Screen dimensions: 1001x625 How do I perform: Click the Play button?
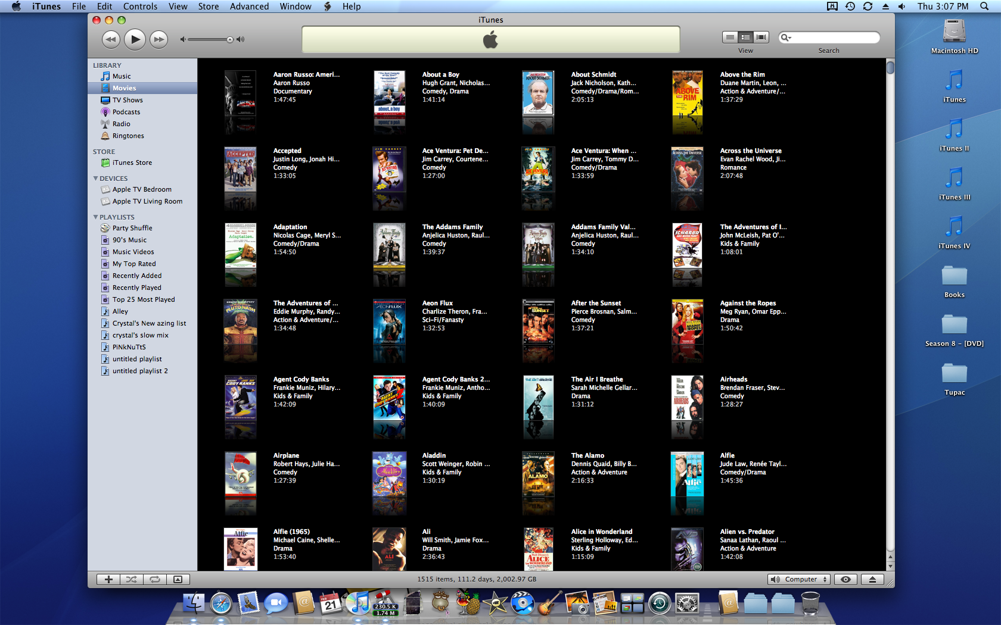[x=135, y=40]
